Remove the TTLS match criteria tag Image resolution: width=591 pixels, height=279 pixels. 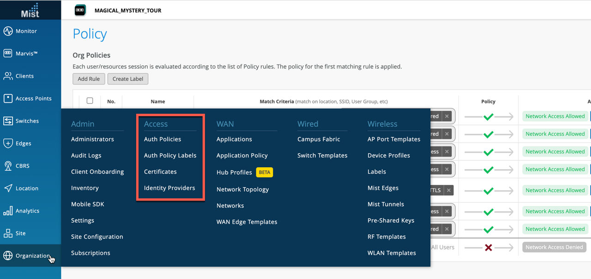tap(449, 190)
